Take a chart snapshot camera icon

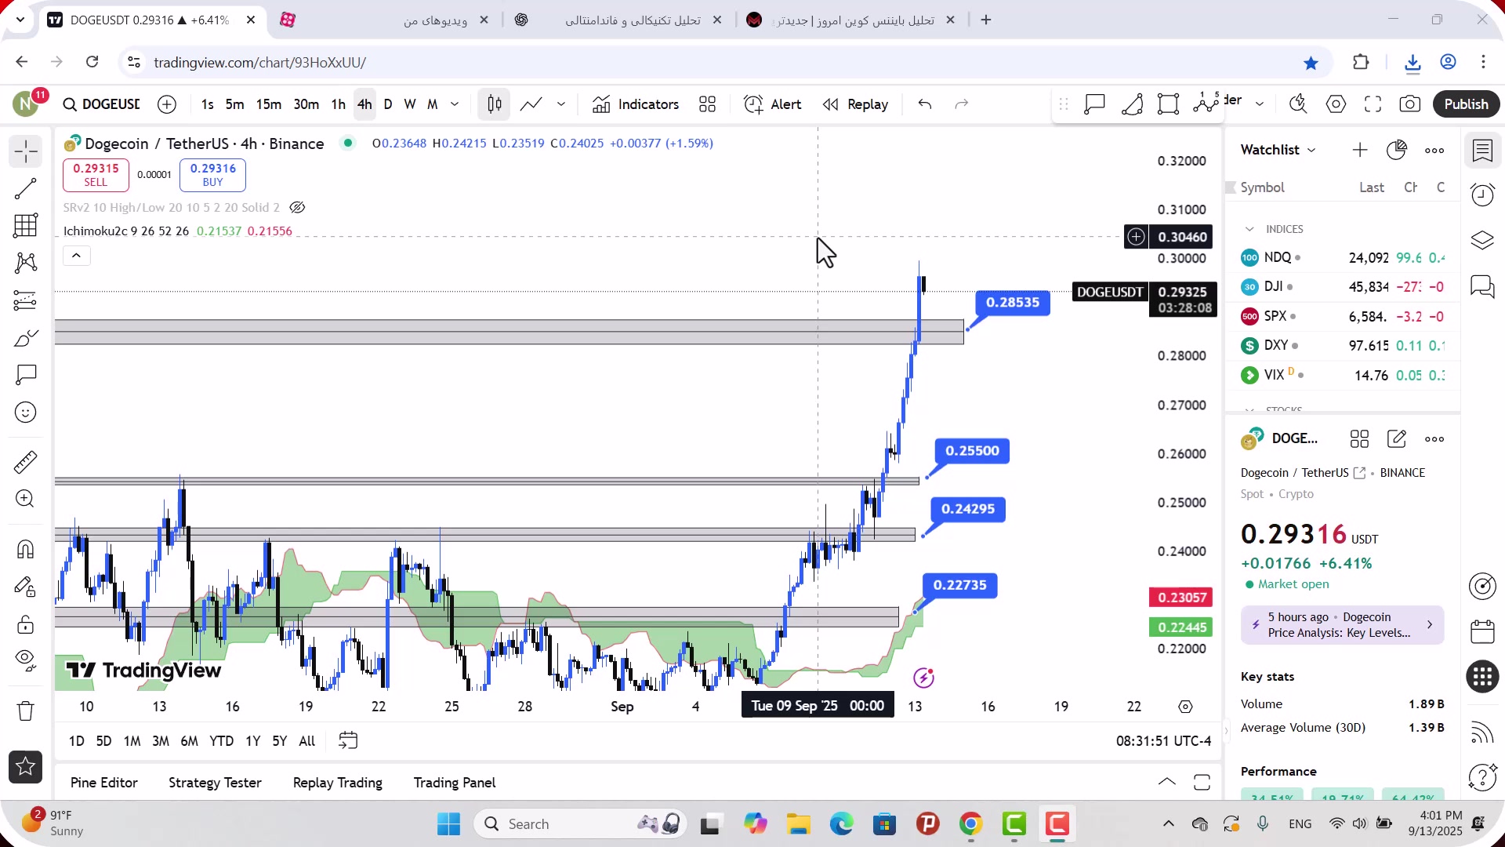1410,104
